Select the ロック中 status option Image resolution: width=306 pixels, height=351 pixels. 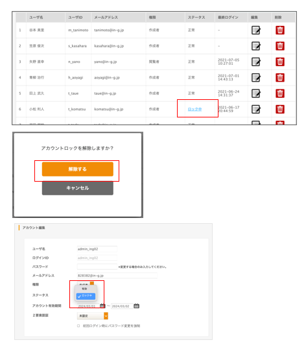click(x=86, y=296)
